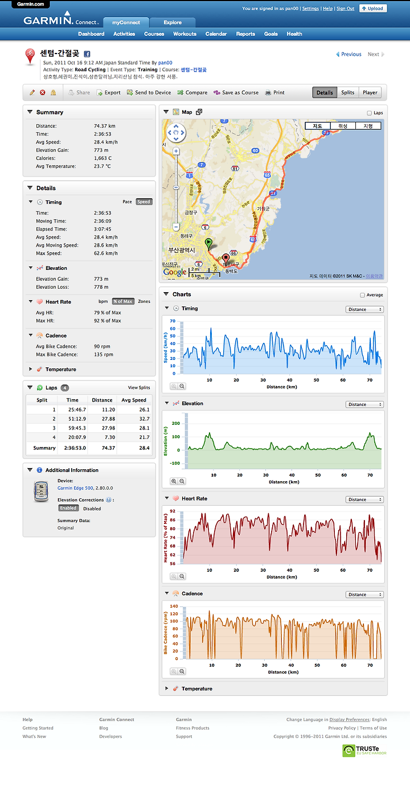Open the Workouts menu item
Image resolution: width=410 pixels, height=787 pixels.
[x=185, y=34]
